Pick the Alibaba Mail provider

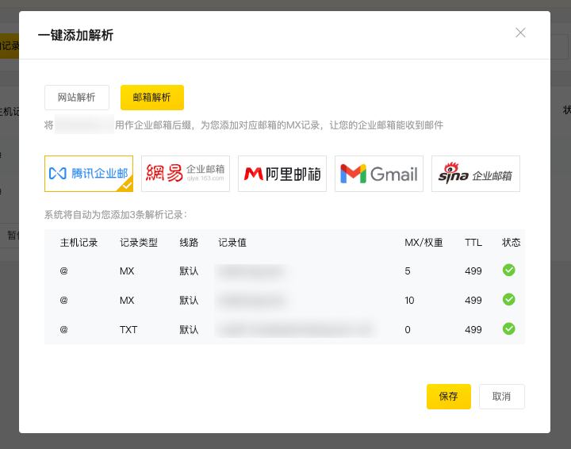pos(282,174)
